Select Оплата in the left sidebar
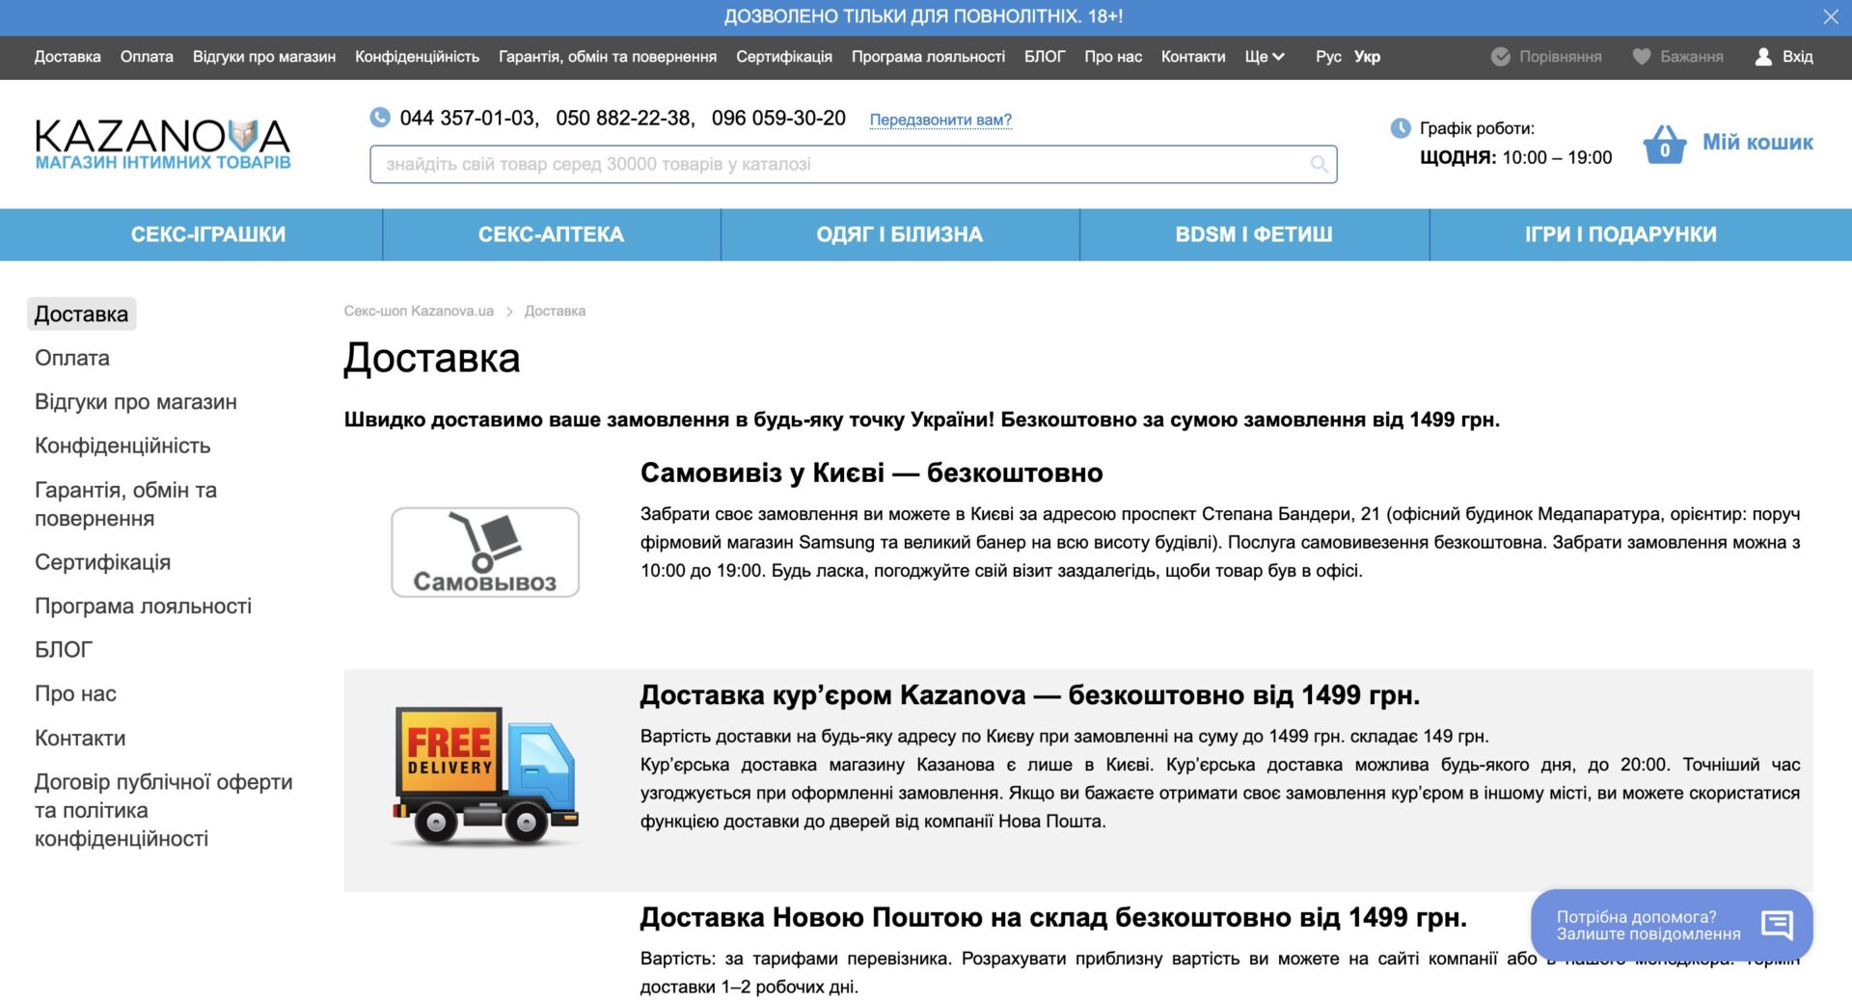The width and height of the screenshot is (1852, 1000). (72, 358)
